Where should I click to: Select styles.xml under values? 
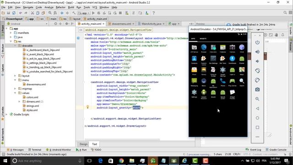point(30,110)
